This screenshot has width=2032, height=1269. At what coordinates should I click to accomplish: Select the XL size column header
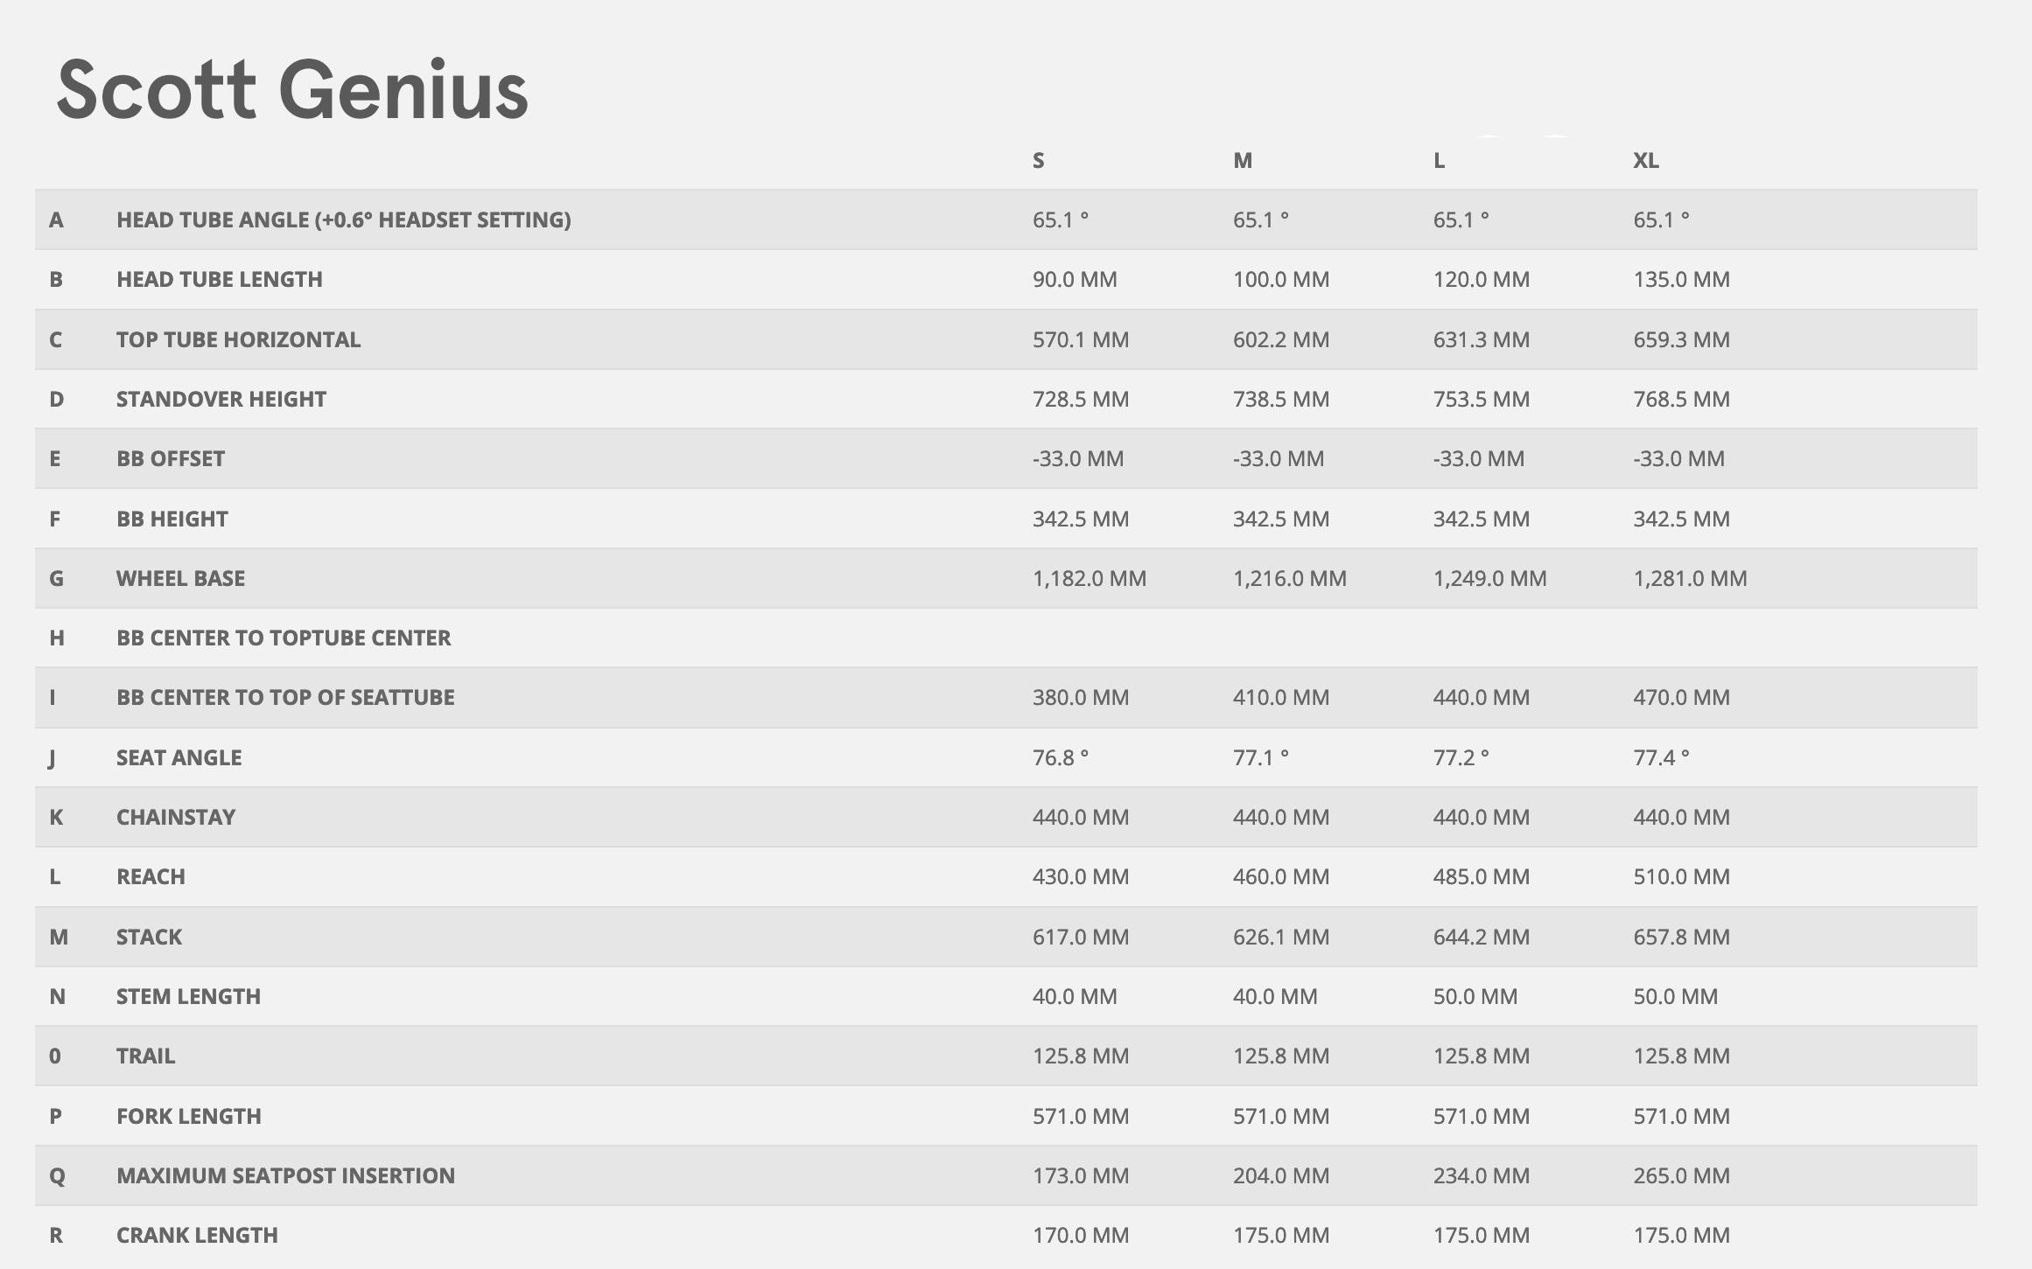pyautogui.click(x=1646, y=160)
